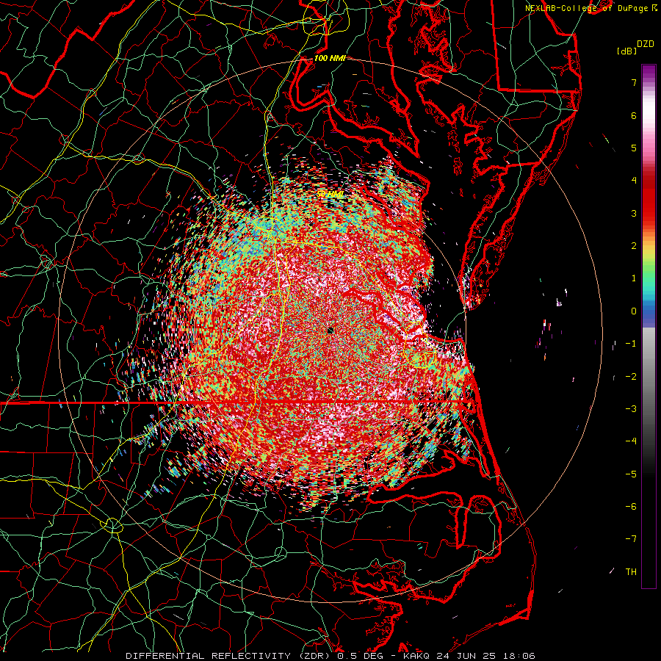Click the 3 value on color scale
Screen dimensions: 661x661
(x=634, y=213)
